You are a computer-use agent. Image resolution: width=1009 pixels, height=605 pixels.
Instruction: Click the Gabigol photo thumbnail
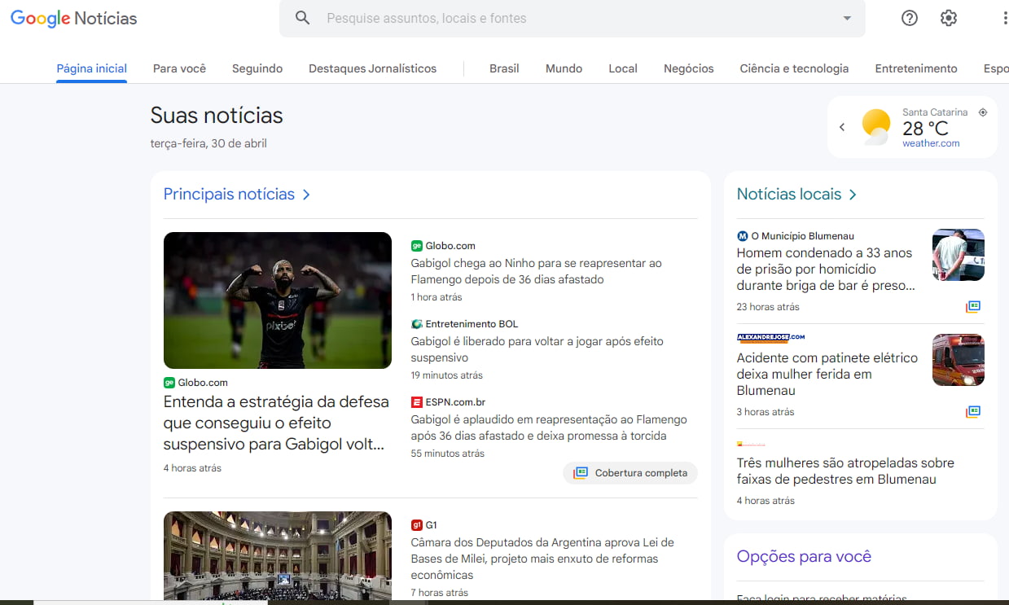coord(278,300)
